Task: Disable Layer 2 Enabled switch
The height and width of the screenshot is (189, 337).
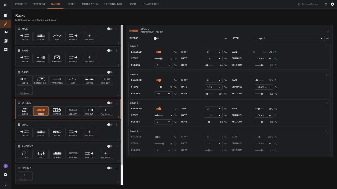Action: (158, 80)
